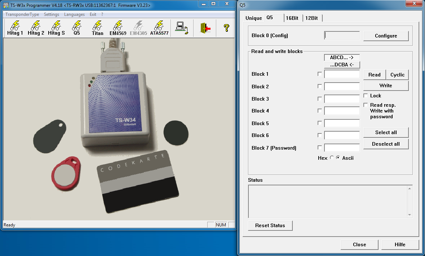Image resolution: width=425 pixels, height=256 pixels.
Task: Choose the Titan transponder icon
Action: [x=97, y=28]
